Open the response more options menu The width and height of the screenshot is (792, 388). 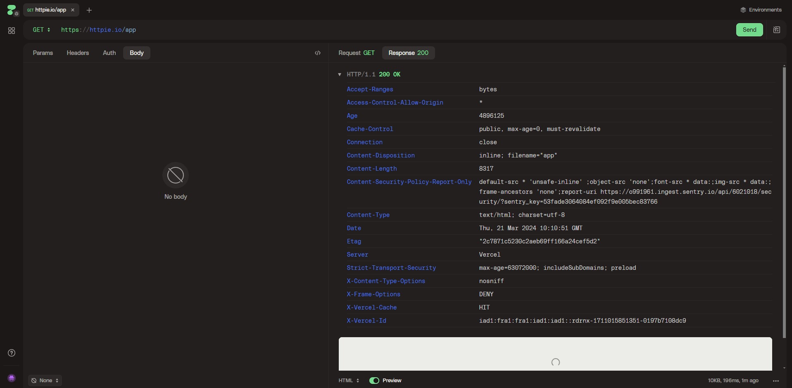coord(775,381)
